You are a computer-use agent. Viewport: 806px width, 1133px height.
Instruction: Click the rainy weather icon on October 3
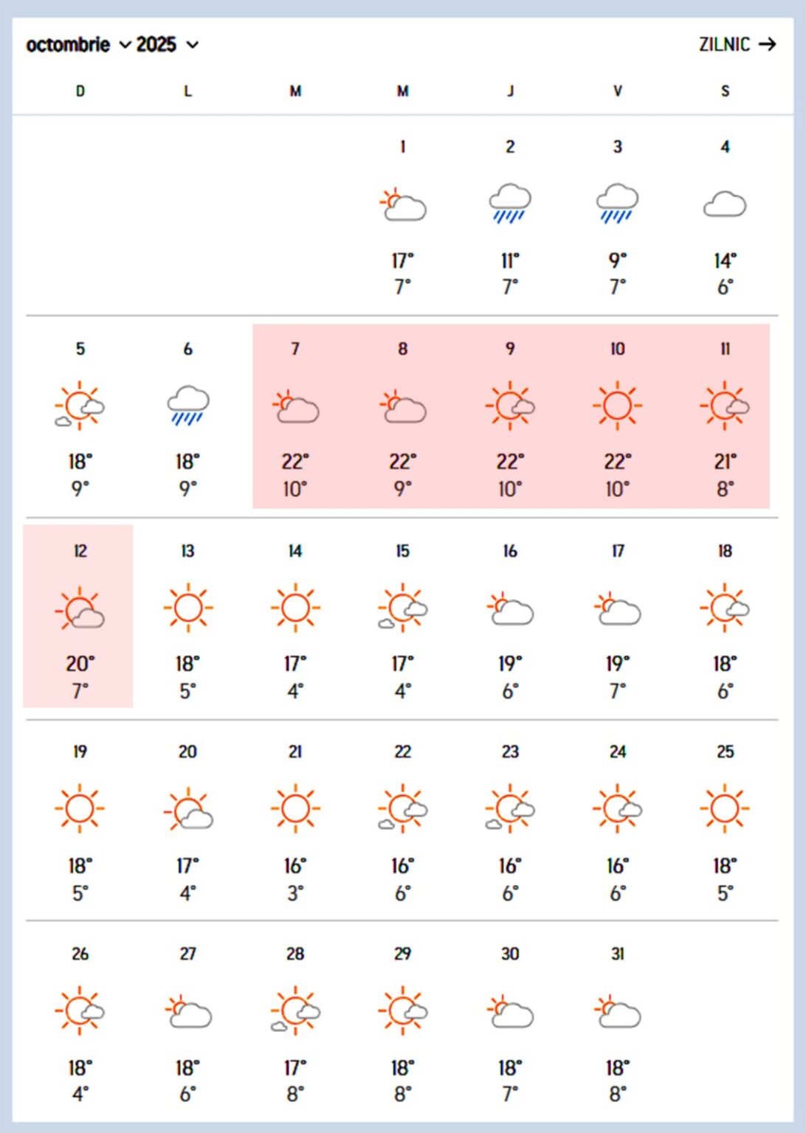tap(617, 203)
